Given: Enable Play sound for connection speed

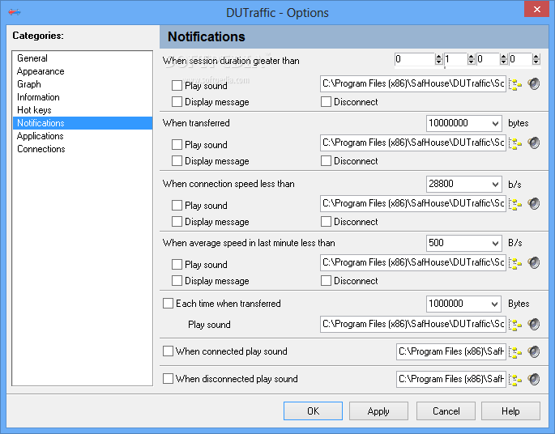Looking at the screenshot, I should pyautogui.click(x=177, y=206).
